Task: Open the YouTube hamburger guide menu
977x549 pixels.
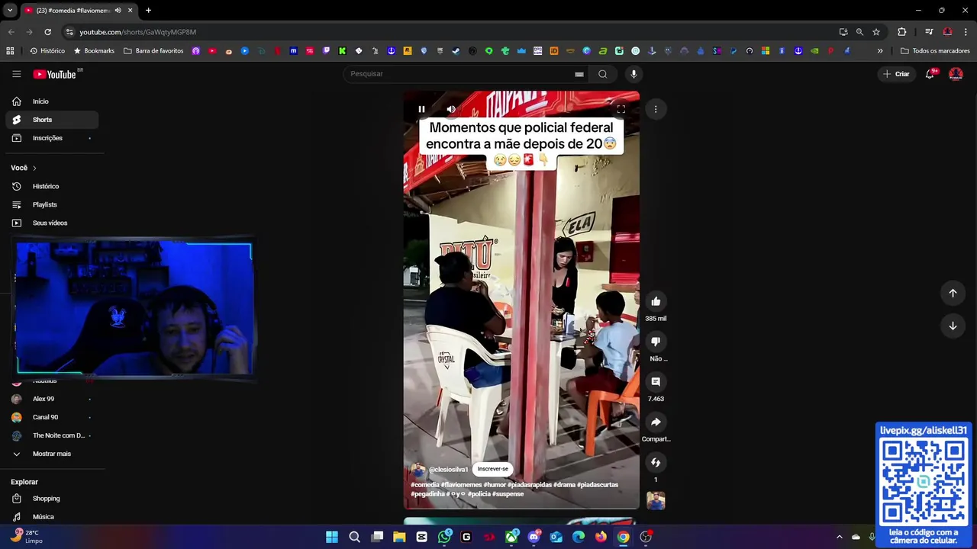Action: coord(16,74)
